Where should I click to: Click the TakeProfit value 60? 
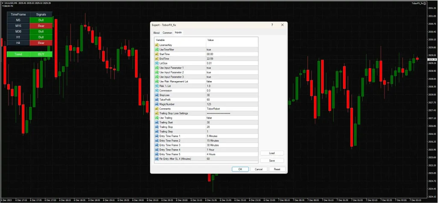click(x=232, y=100)
